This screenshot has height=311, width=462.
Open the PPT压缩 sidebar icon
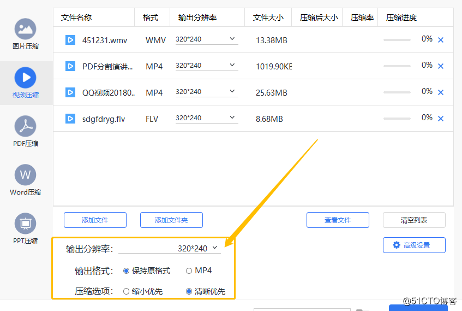click(x=25, y=224)
